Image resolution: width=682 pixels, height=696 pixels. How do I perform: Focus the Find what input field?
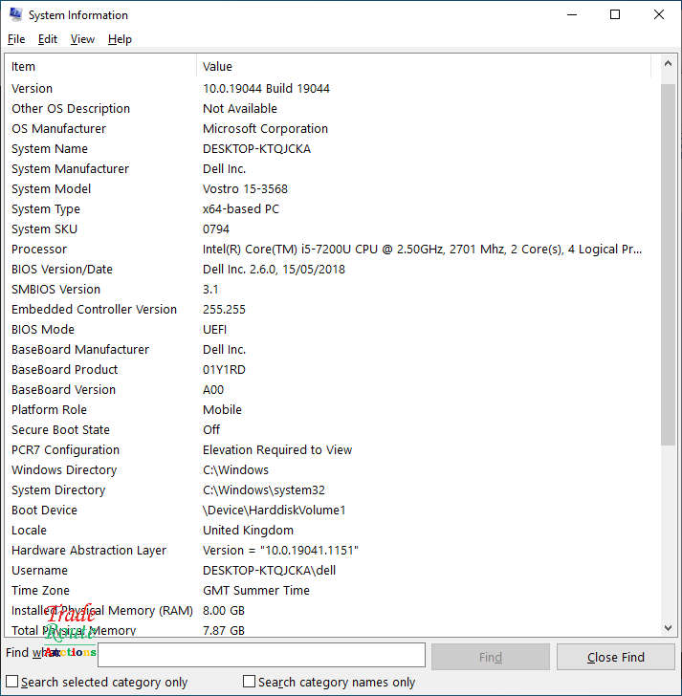pyautogui.click(x=261, y=655)
